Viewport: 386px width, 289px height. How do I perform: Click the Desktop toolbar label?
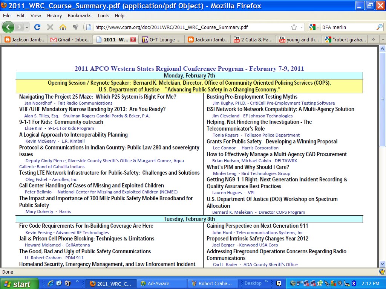pos(253,283)
